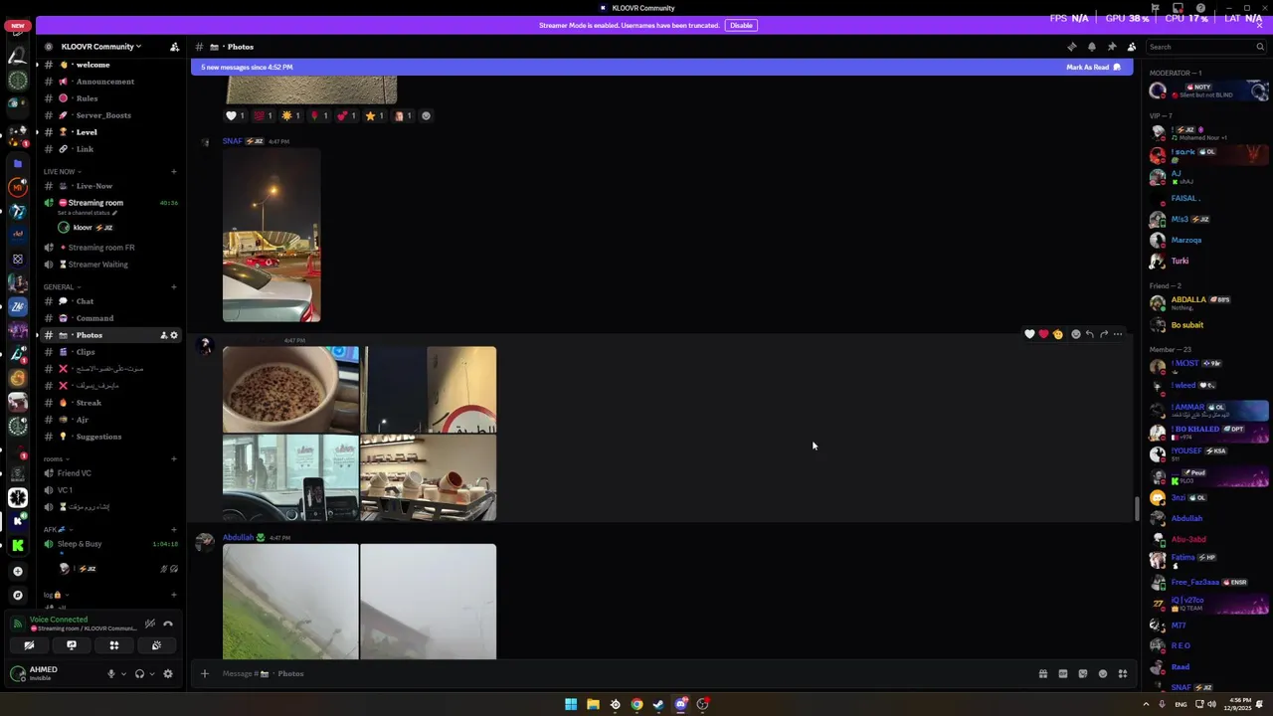Open More options on hovered message

coord(1118,334)
